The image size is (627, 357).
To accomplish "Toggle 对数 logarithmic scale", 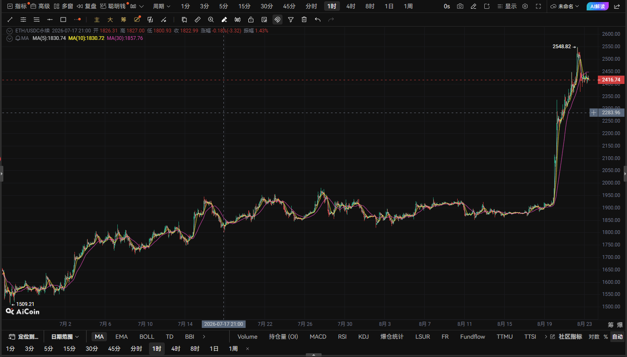I will tap(594, 337).
